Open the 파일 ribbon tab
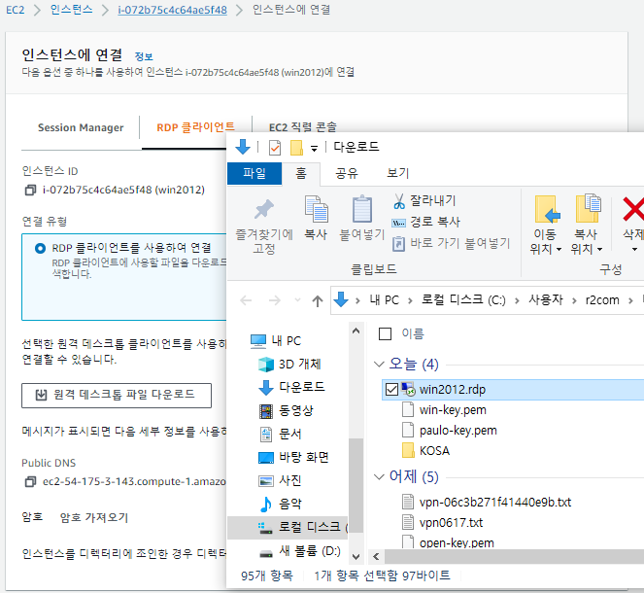Viewport: 644px width, 593px height. (254, 173)
